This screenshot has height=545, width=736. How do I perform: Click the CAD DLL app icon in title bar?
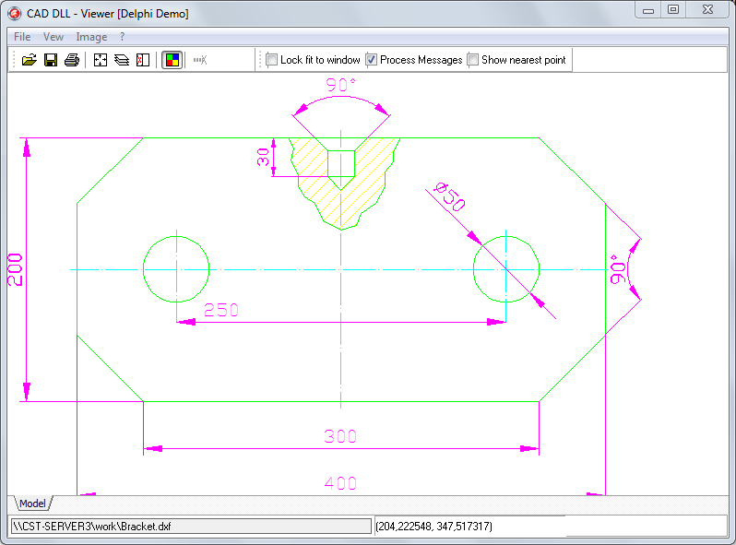tap(15, 12)
